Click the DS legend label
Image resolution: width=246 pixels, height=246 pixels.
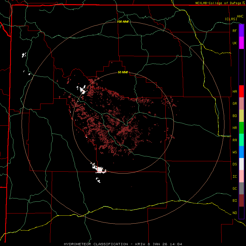(235, 164)
